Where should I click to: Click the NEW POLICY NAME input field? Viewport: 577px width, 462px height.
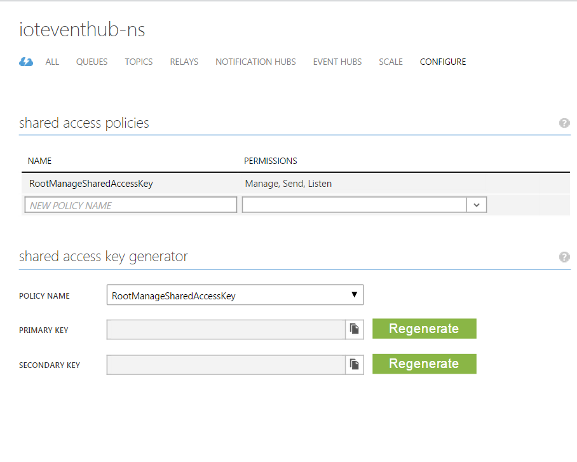pos(131,205)
